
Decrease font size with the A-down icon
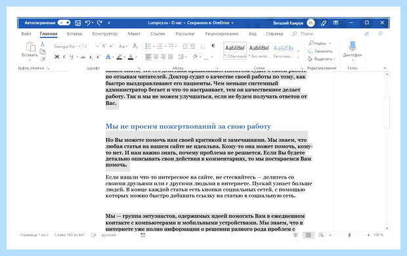point(112,46)
